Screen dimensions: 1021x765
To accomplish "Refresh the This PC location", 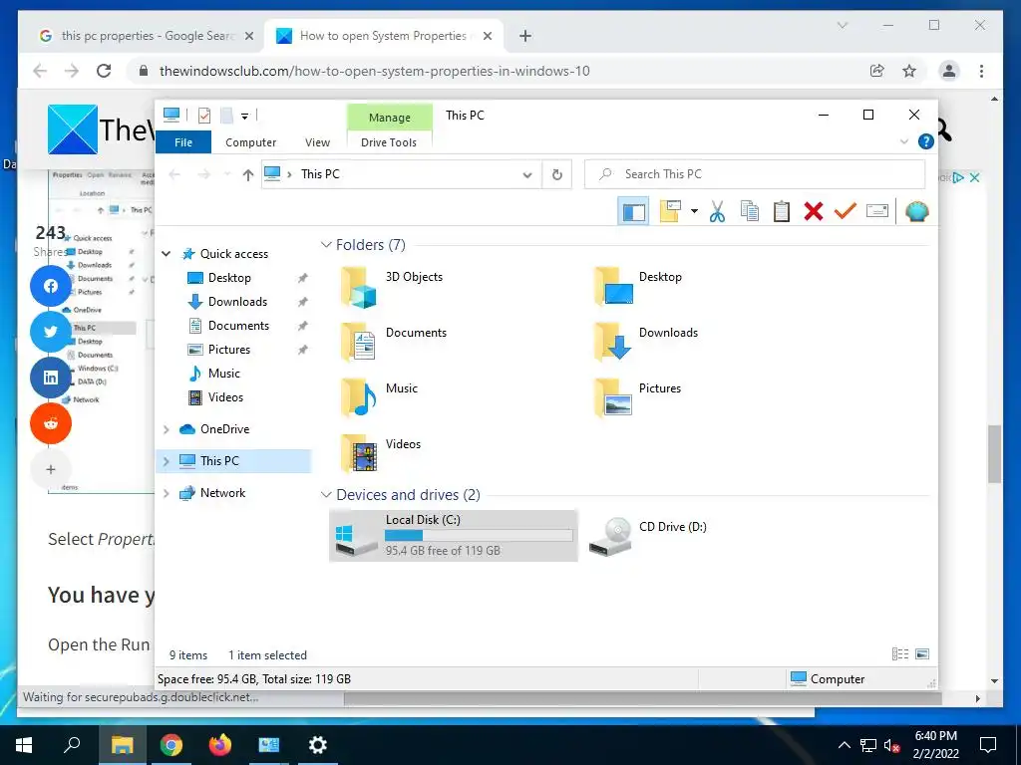I will point(556,174).
